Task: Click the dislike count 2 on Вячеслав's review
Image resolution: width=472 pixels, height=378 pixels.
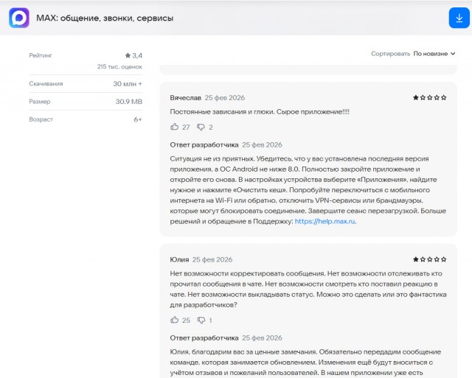Action: pos(211,127)
